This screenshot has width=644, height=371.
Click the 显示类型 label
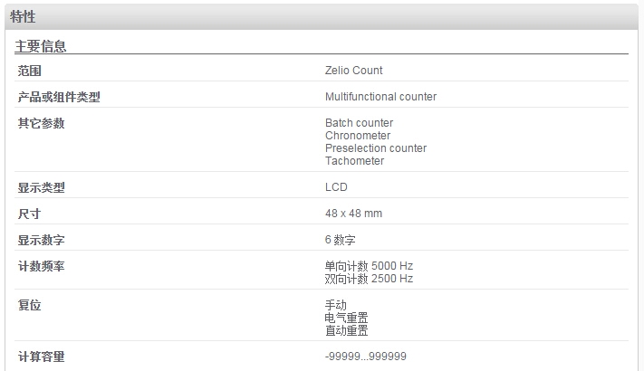click(x=41, y=187)
